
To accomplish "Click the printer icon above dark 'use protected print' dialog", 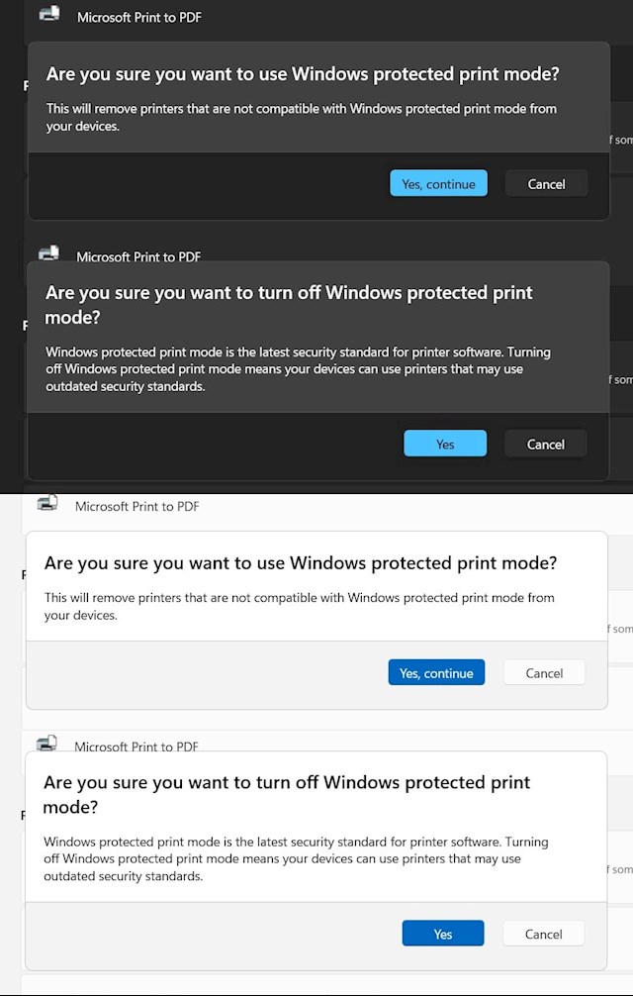I will tap(48, 14).
